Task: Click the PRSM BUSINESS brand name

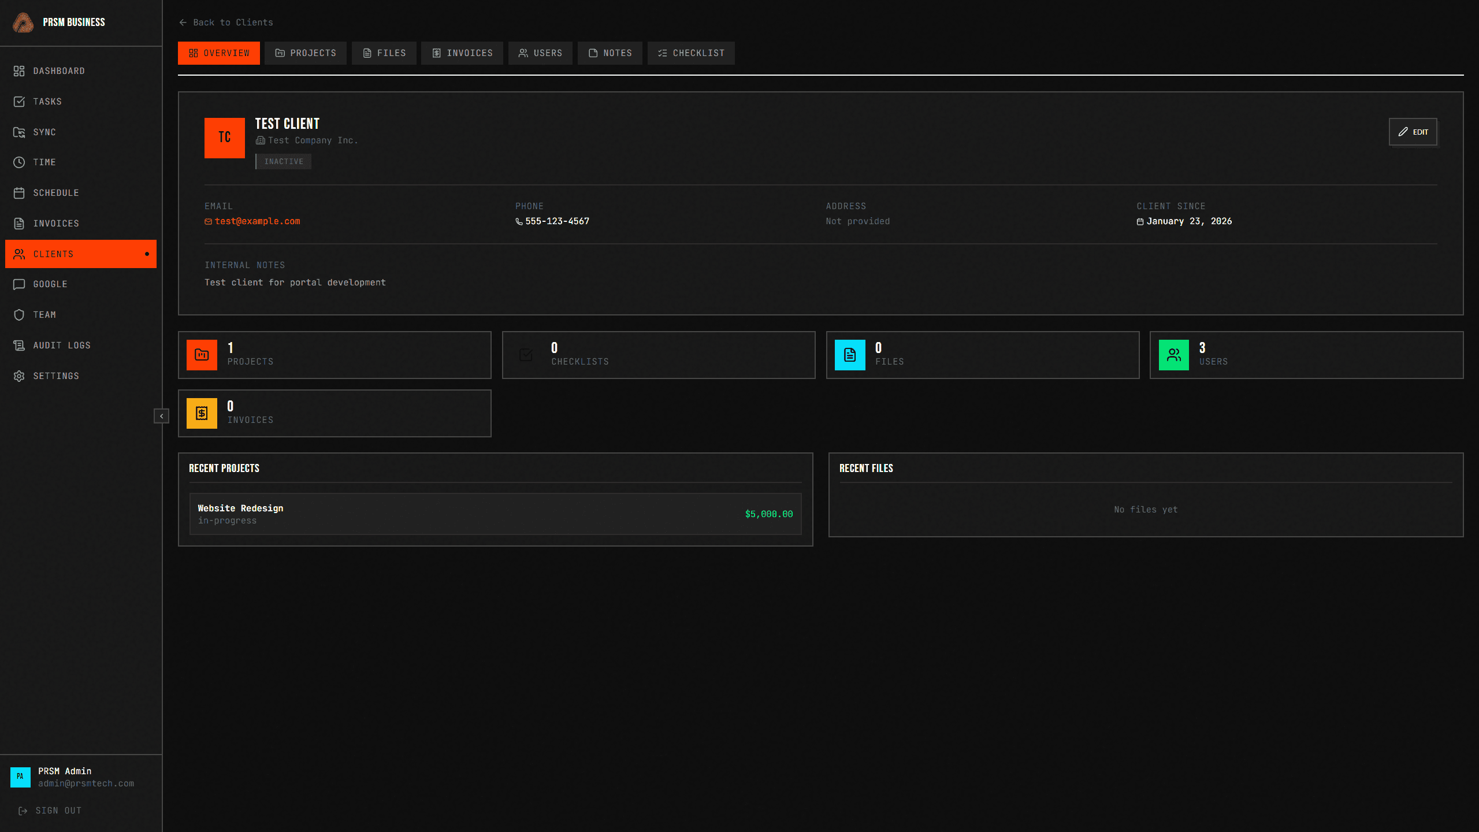Action: 74,23
